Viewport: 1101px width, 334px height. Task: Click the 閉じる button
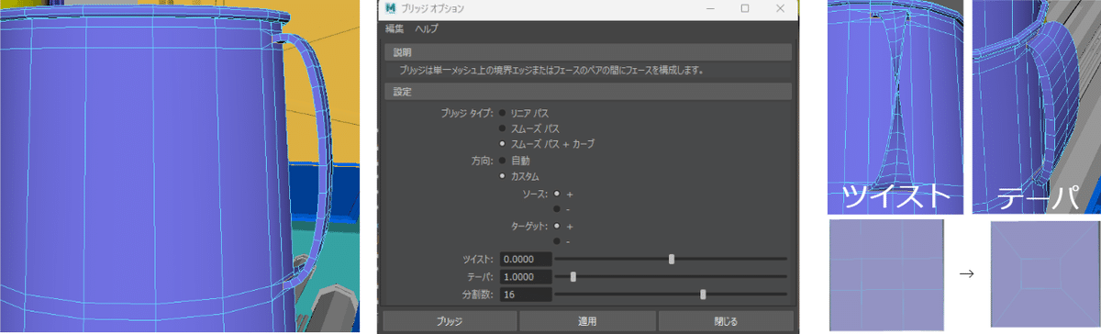(726, 321)
